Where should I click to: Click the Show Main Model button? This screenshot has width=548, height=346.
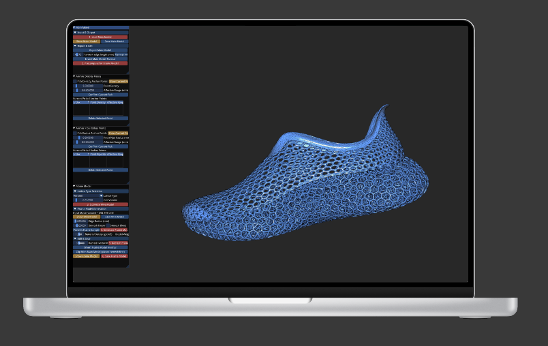(x=87, y=42)
